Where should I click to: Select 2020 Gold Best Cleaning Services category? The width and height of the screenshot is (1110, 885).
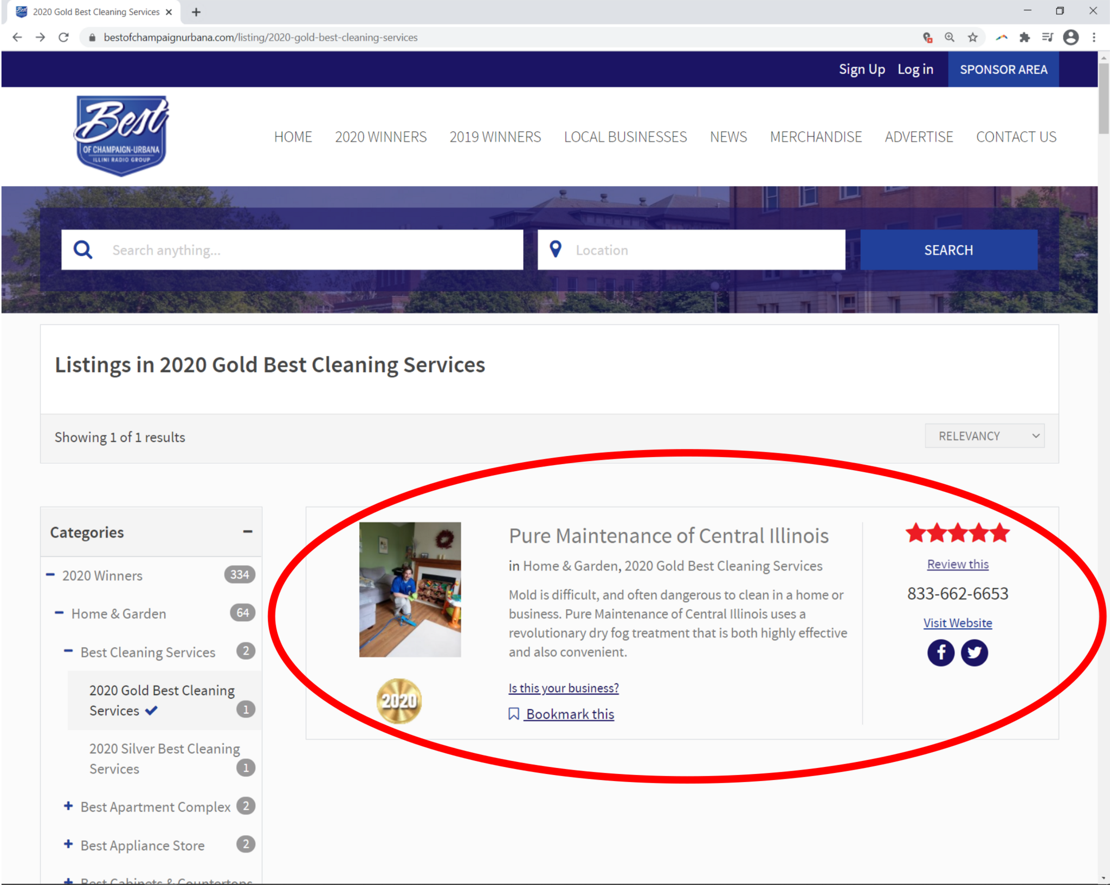point(162,700)
